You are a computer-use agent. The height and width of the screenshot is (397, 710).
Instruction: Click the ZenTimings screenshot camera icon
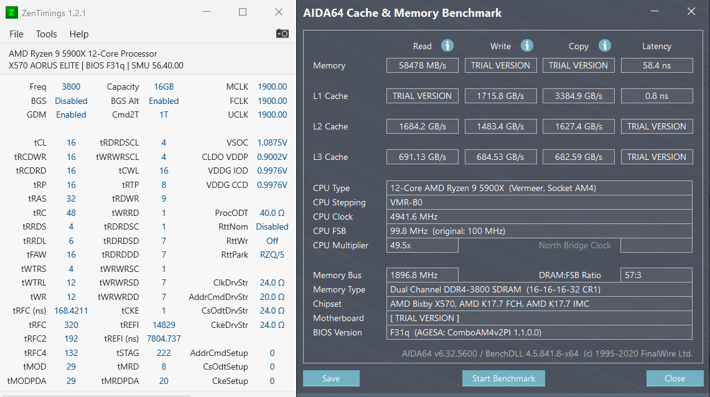tap(282, 34)
